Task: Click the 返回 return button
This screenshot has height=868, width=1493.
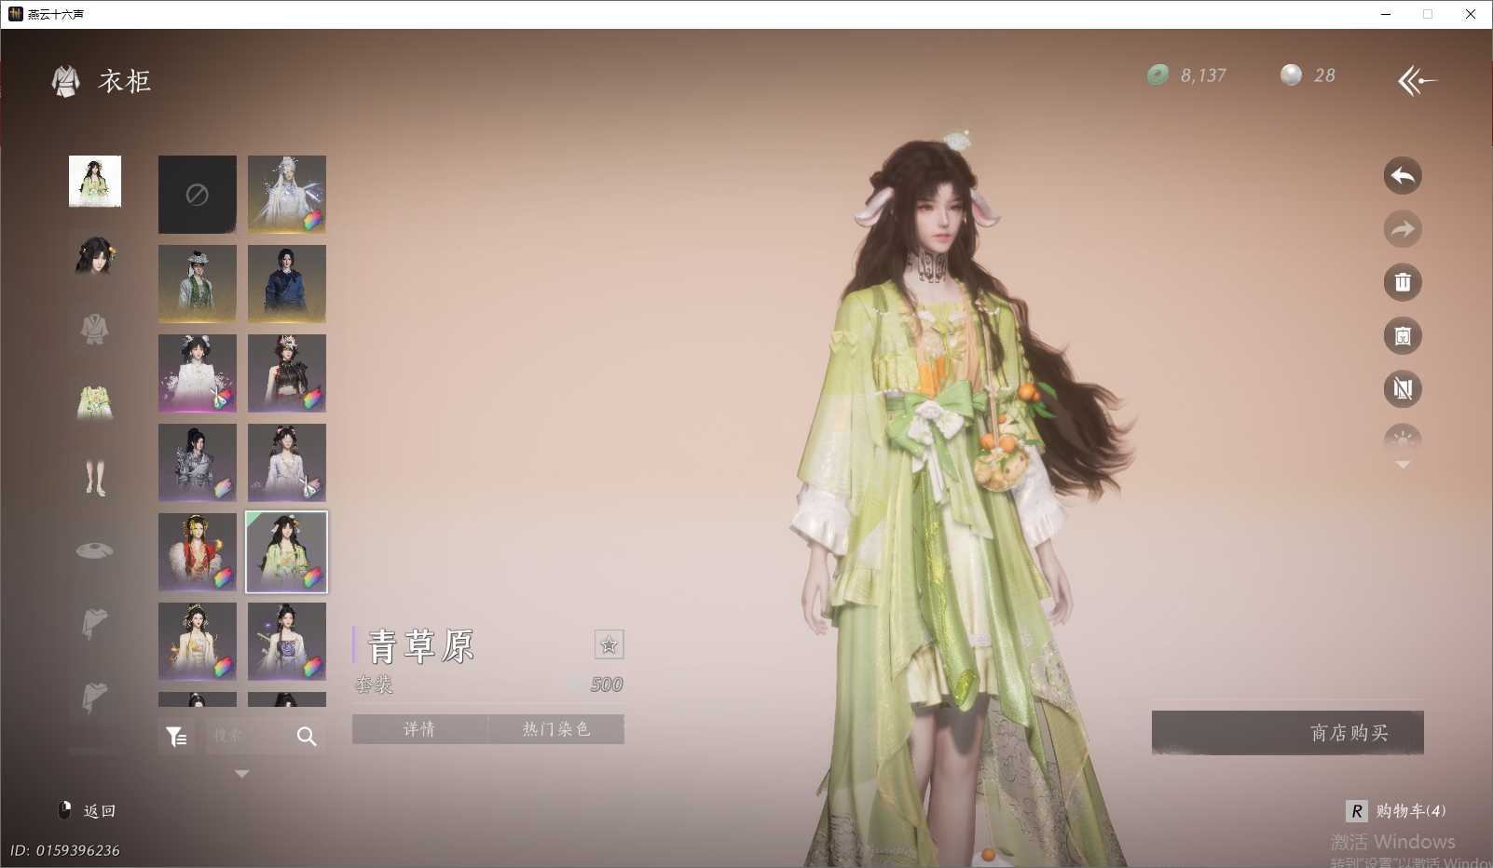Action: pos(89,811)
